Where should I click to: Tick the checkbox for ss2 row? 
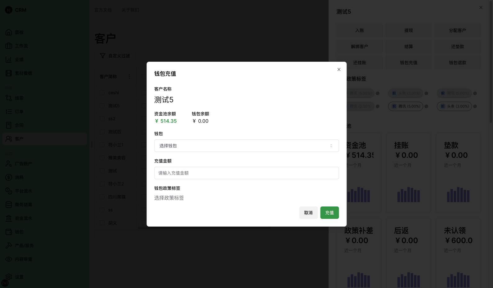102,119
